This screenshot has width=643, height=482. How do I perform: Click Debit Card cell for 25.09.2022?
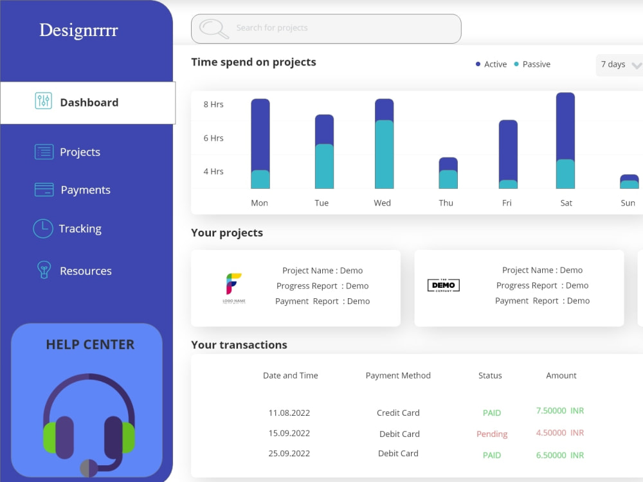point(398,453)
